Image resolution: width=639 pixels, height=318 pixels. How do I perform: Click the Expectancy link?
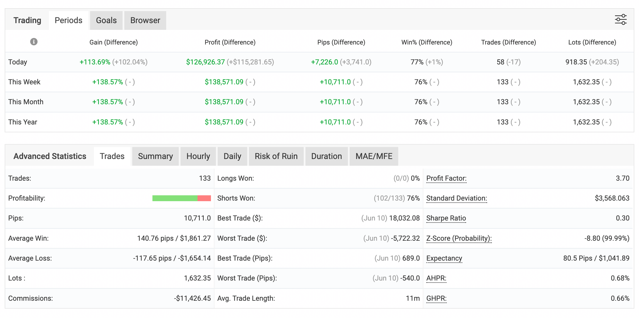(444, 258)
